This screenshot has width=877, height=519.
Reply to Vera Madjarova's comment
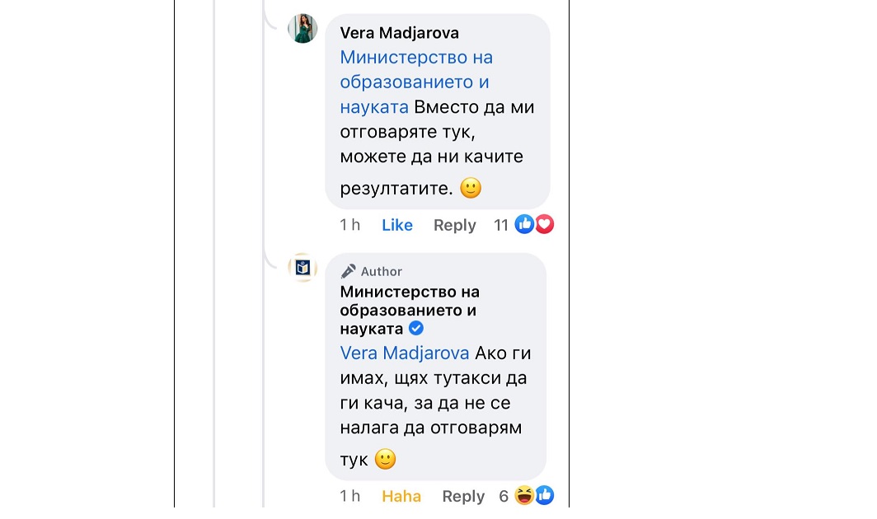click(x=454, y=224)
